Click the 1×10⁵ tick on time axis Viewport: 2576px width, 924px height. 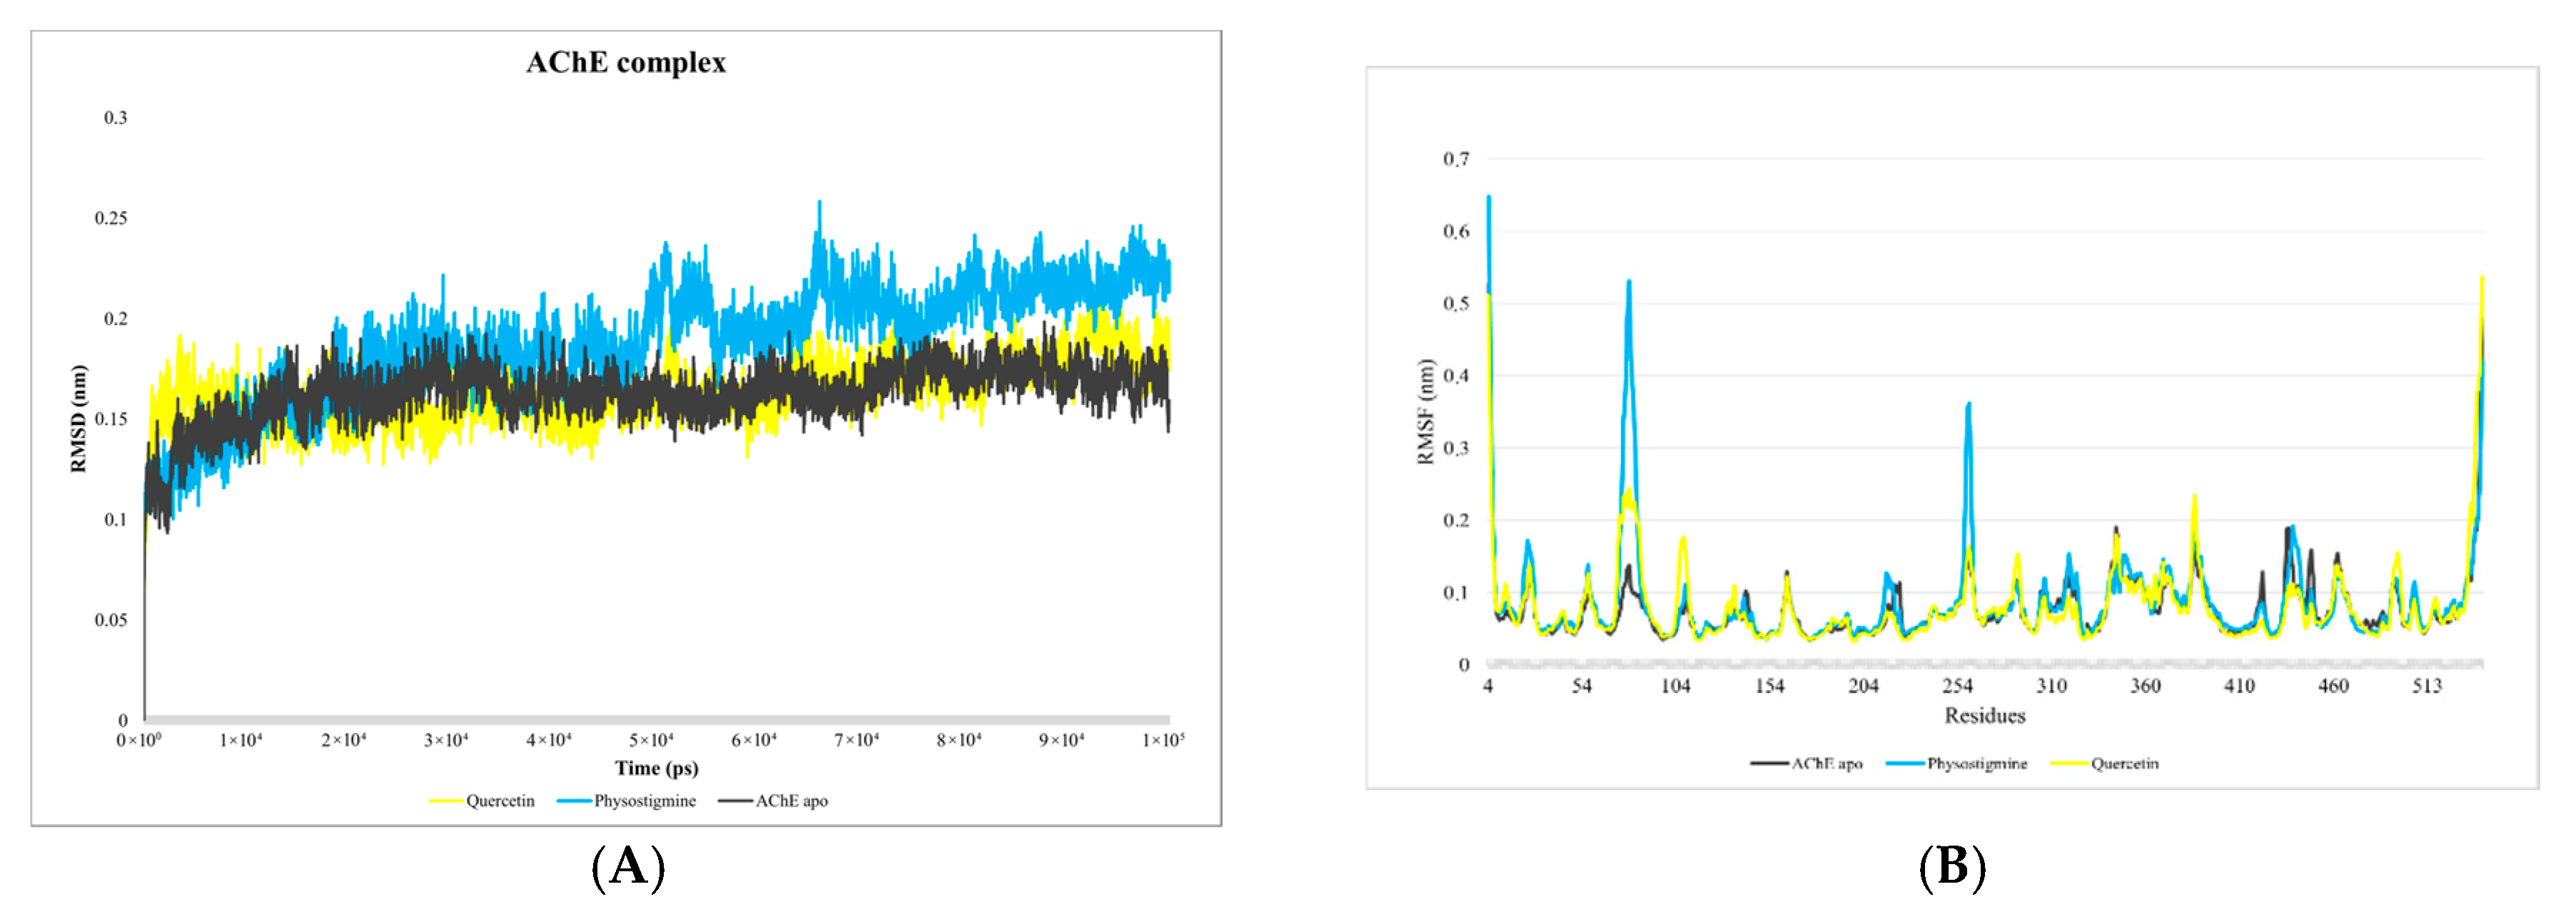coord(1163,740)
